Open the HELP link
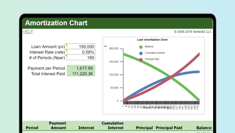The image size is (235, 133). 28,31
